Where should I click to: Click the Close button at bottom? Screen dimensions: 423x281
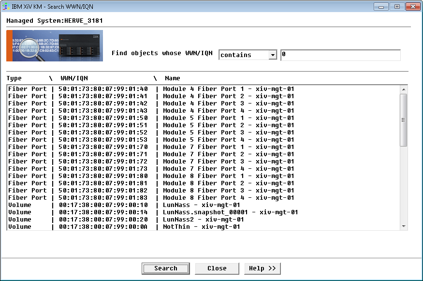tap(217, 268)
